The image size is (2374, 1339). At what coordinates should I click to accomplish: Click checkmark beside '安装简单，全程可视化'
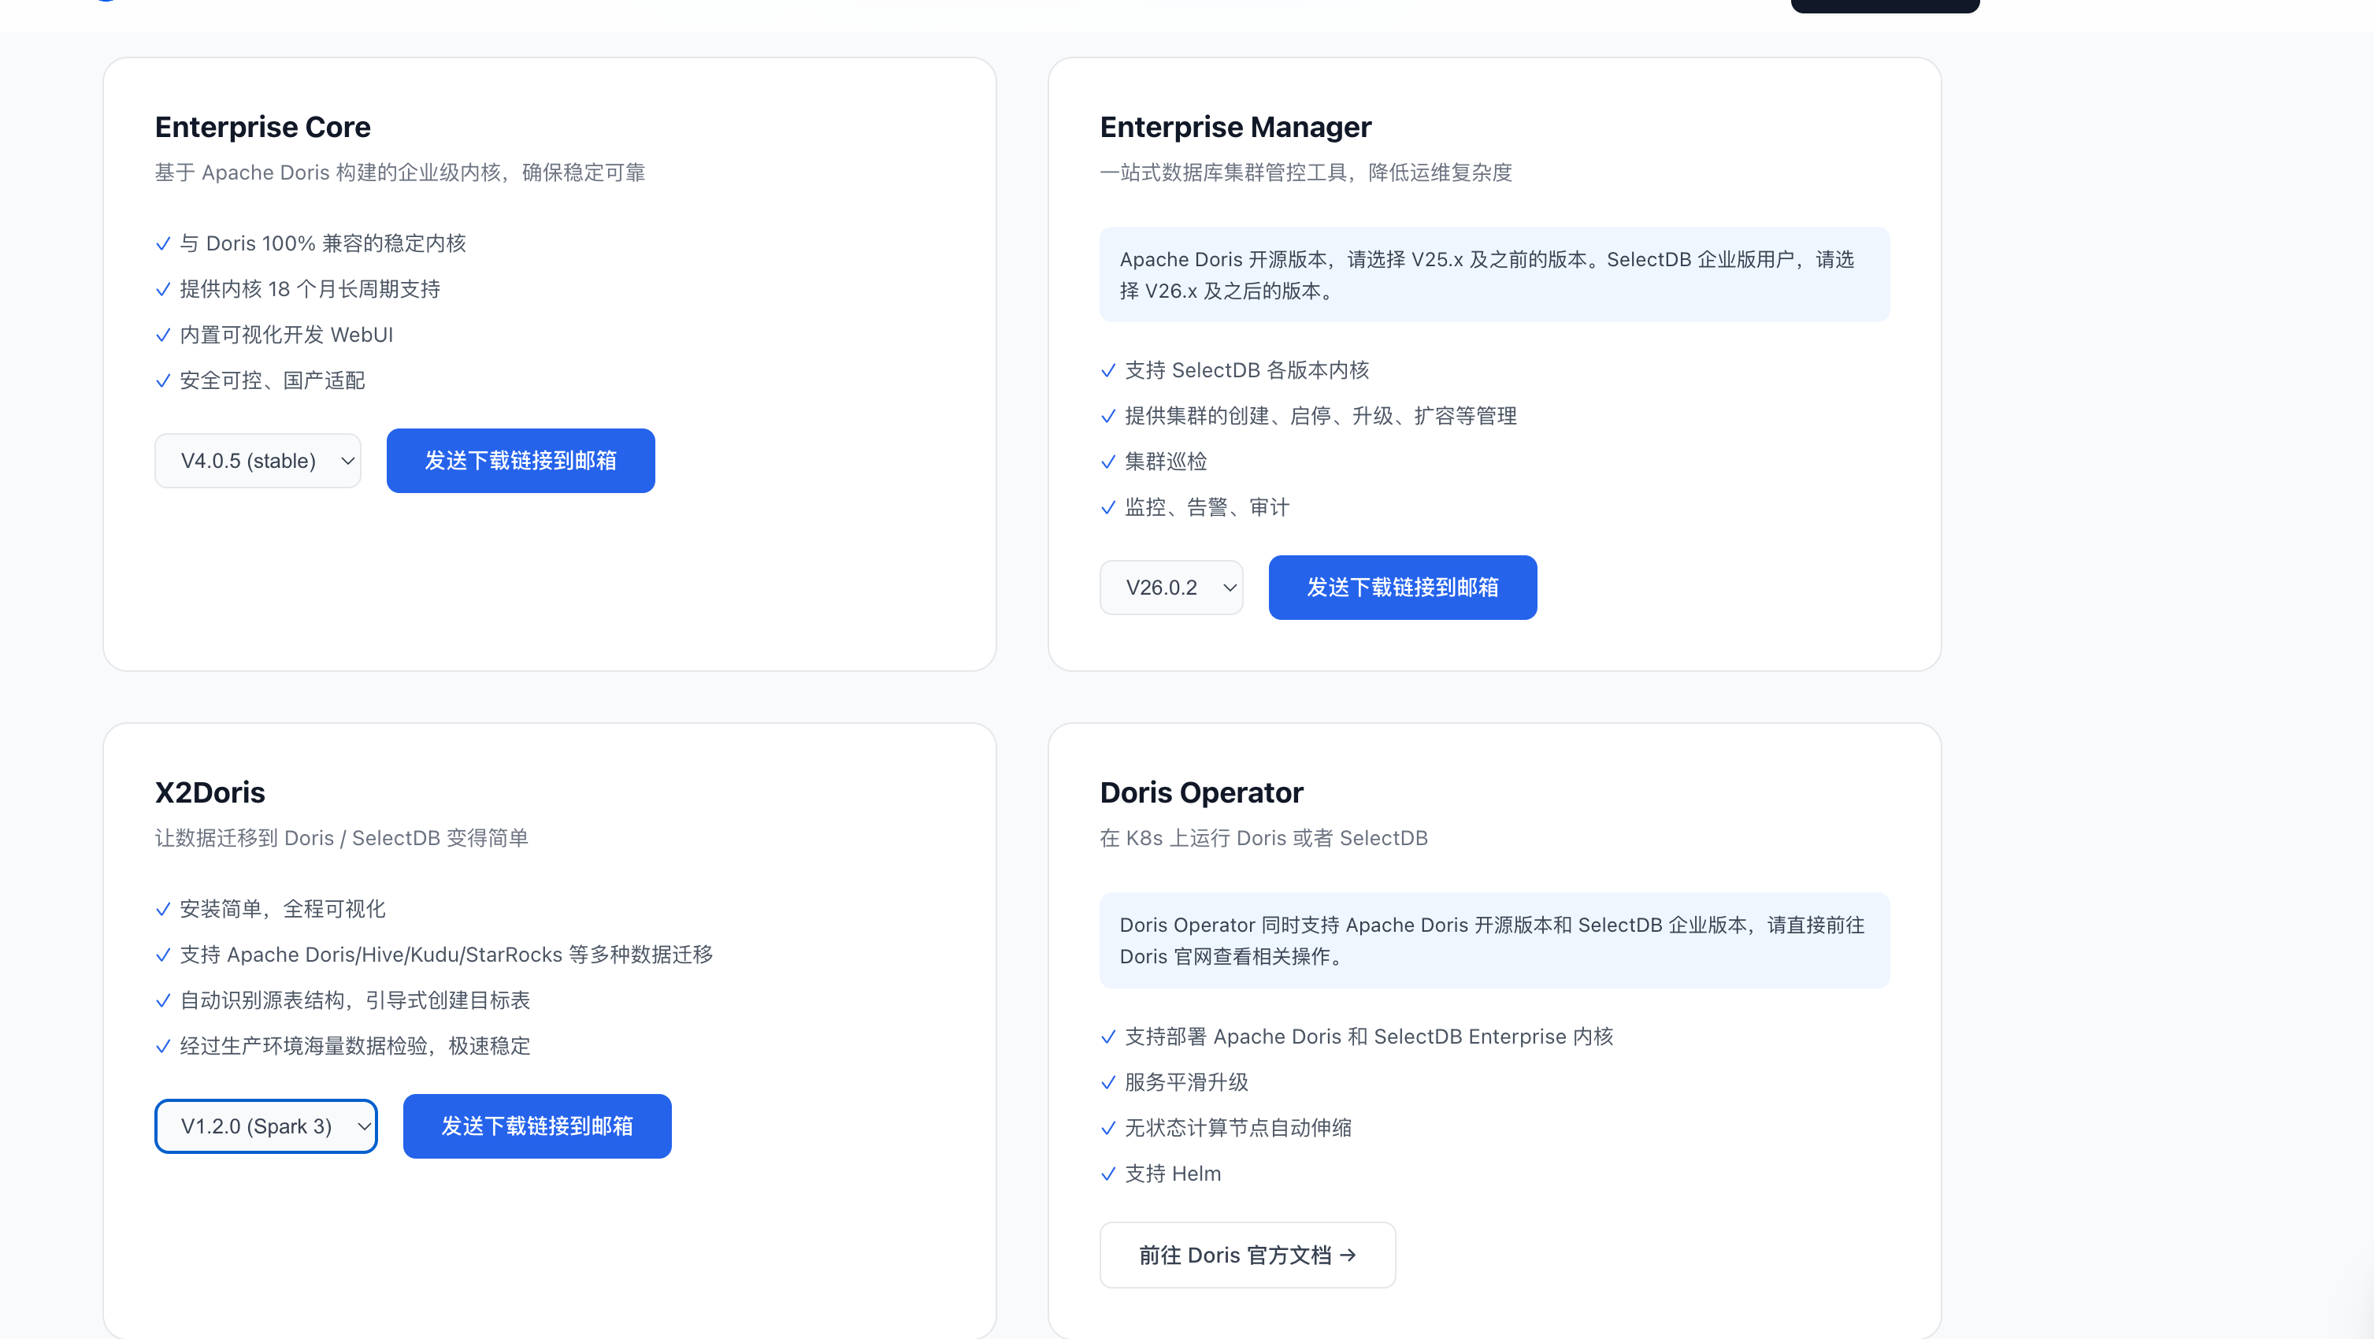163,909
